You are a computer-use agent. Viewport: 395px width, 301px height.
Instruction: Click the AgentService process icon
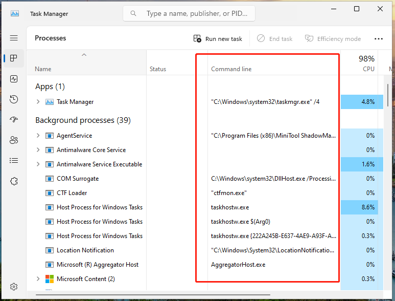[x=50, y=136]
